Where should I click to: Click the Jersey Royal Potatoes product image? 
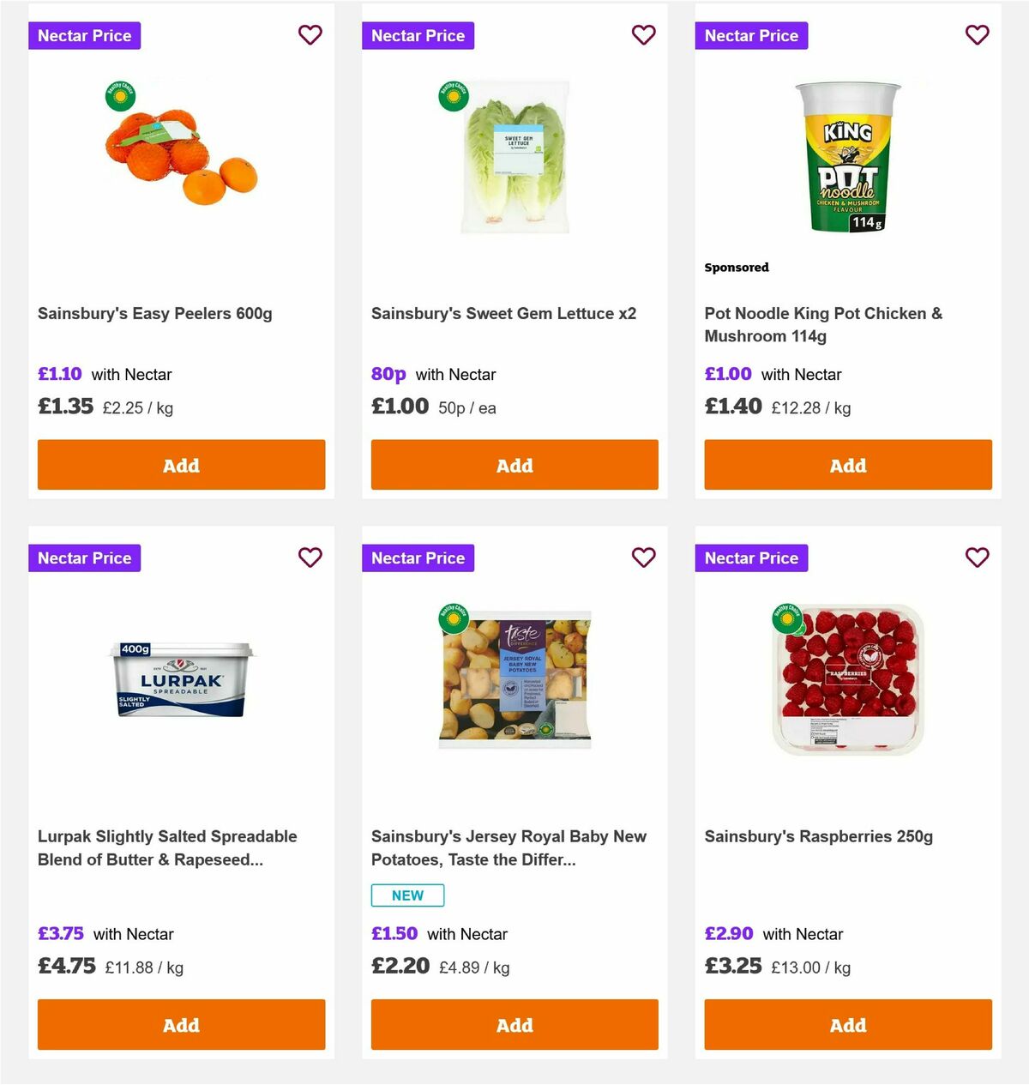(514, 676)
